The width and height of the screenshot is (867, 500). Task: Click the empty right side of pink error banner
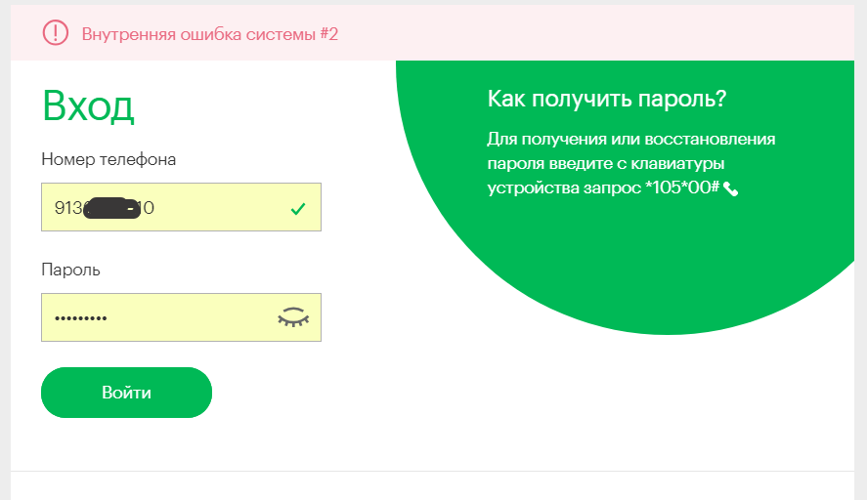(x=635, y=34)
